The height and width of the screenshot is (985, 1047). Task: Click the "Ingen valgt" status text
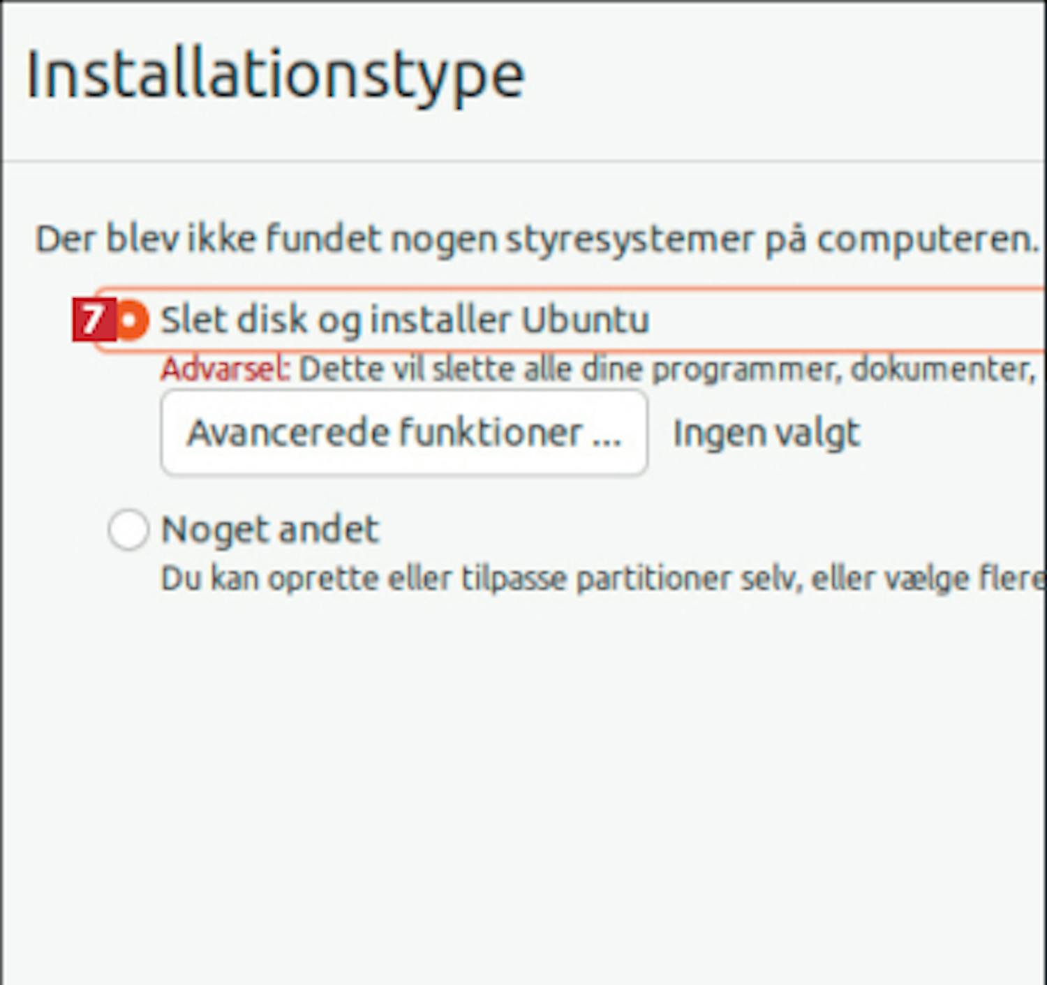tap(766, 433)
